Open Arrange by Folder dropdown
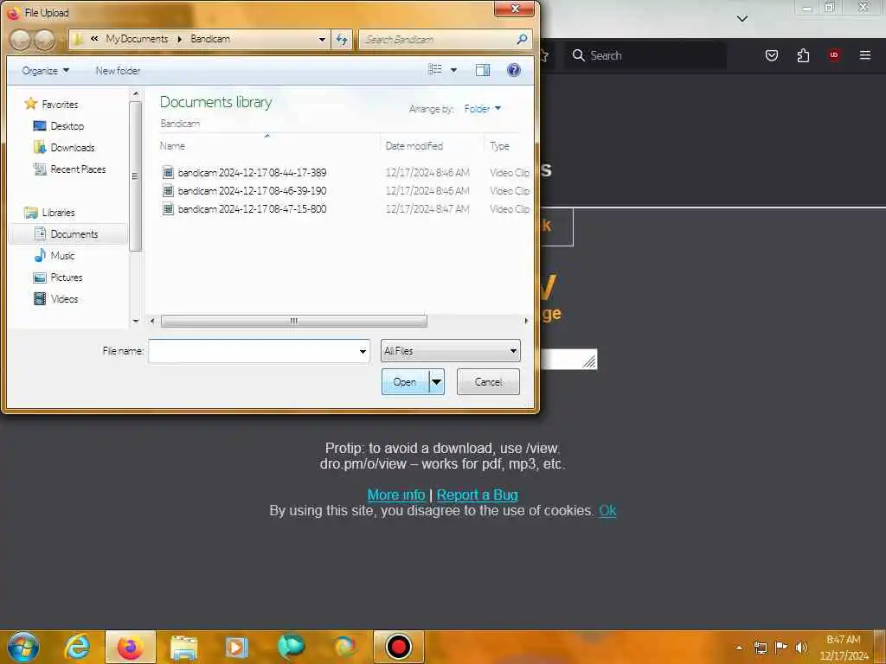The width and height of the screenshot is (886, 664). 482,108
